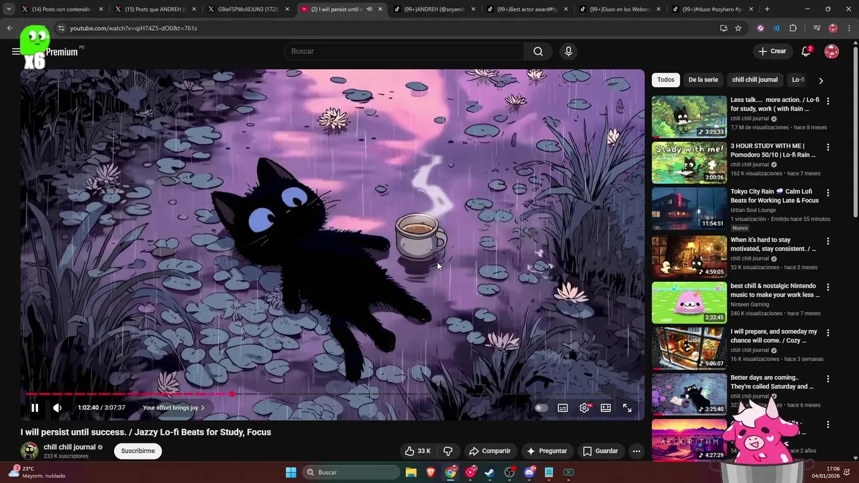
Task: Open Windows Start menu
Action: (x=291, y=472)
